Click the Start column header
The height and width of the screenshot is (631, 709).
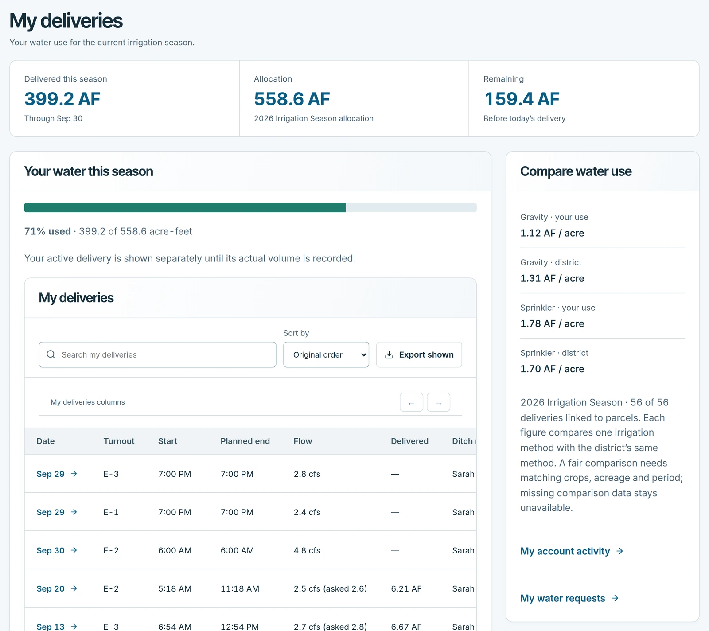click(x=168, y=441)
